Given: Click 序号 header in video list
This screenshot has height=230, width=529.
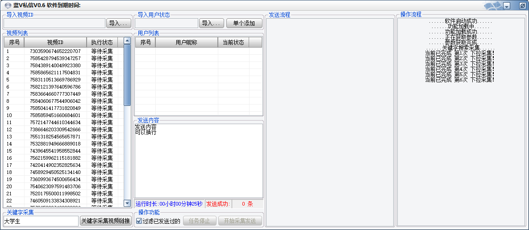Looking at the screenshot, I should (x=14, y=42).
